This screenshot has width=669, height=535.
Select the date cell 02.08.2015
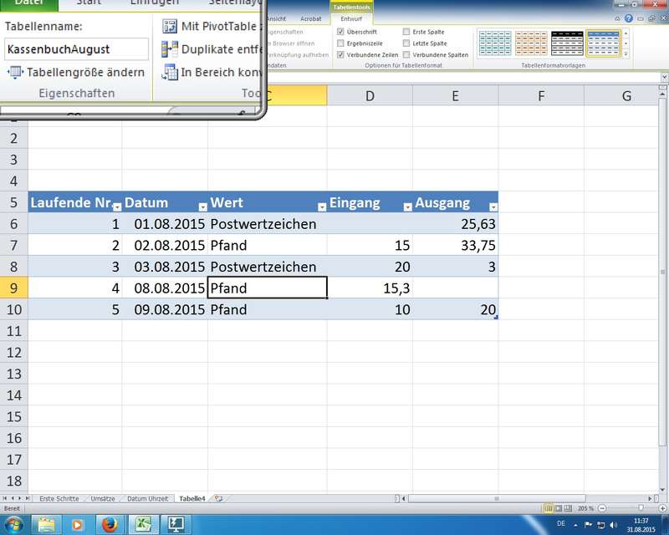click(x=165, y=245)
